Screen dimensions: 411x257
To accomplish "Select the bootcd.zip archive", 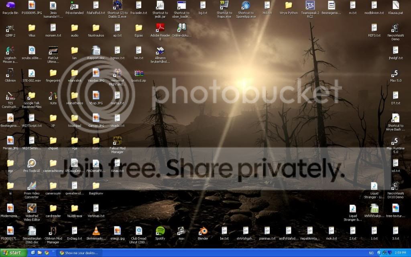I will point(139,73).
